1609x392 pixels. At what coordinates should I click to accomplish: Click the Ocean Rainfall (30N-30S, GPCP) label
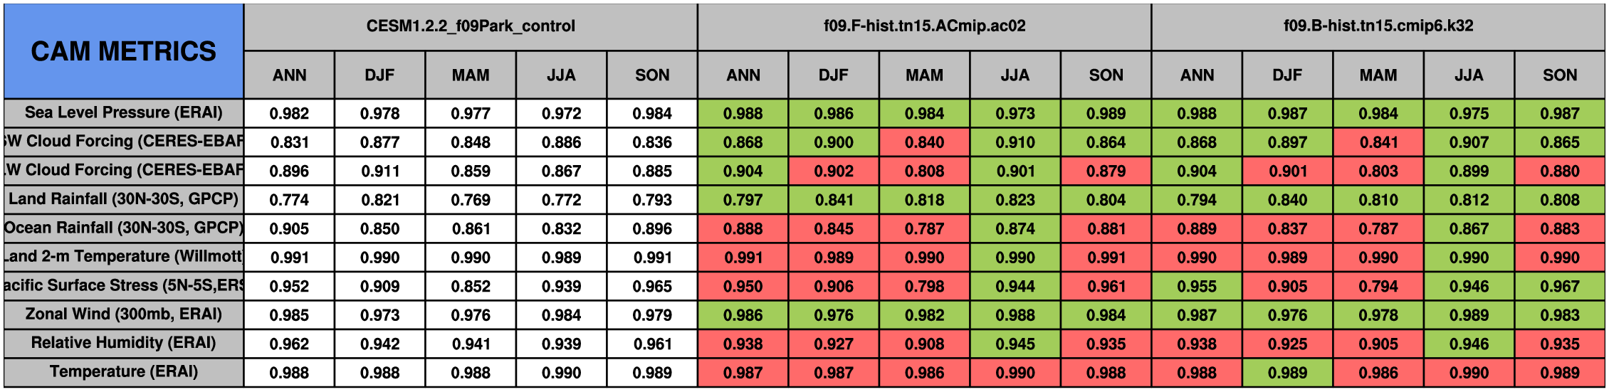(123, 228)
